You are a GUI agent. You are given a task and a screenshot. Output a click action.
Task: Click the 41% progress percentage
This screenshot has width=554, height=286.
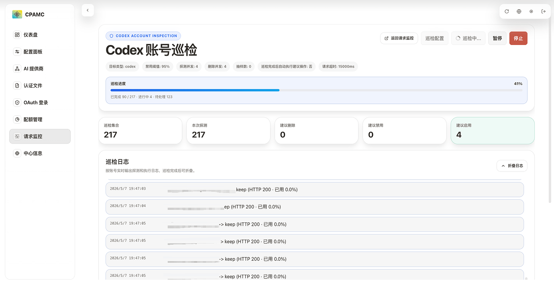[518, 84]
